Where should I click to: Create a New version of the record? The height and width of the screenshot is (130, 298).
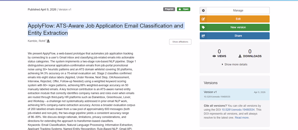pyautogui.click(x=235, y=27)
